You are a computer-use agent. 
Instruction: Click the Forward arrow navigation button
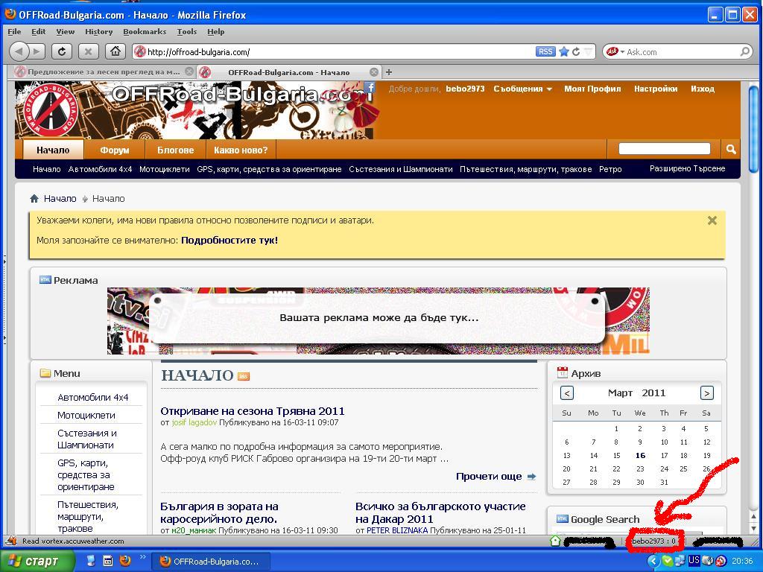37,51
